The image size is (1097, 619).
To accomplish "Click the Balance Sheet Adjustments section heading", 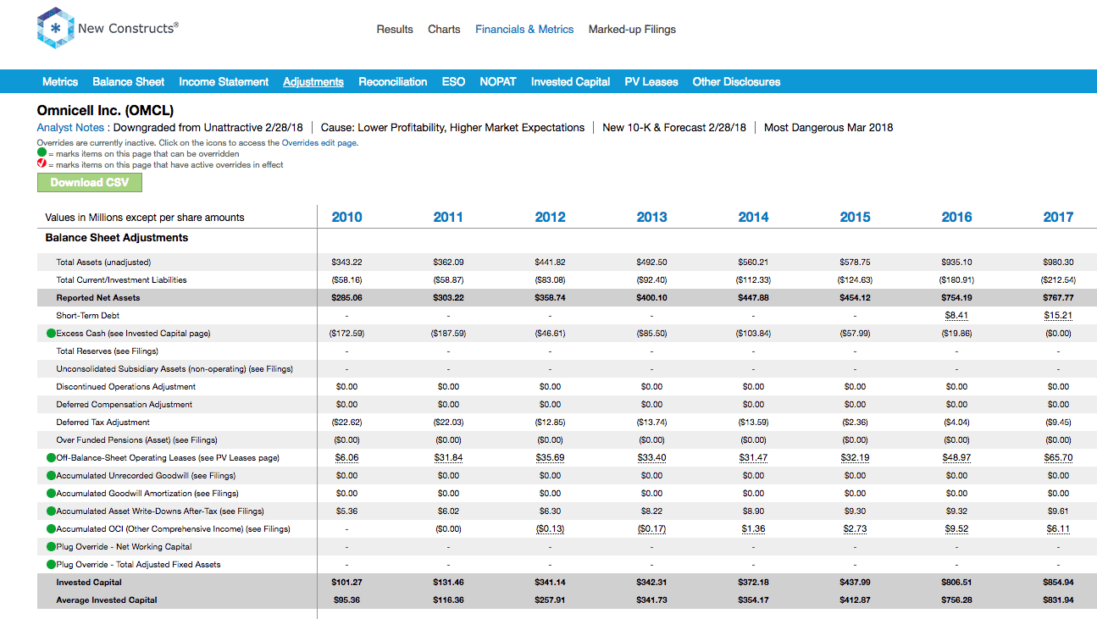I will pos(117,238).
